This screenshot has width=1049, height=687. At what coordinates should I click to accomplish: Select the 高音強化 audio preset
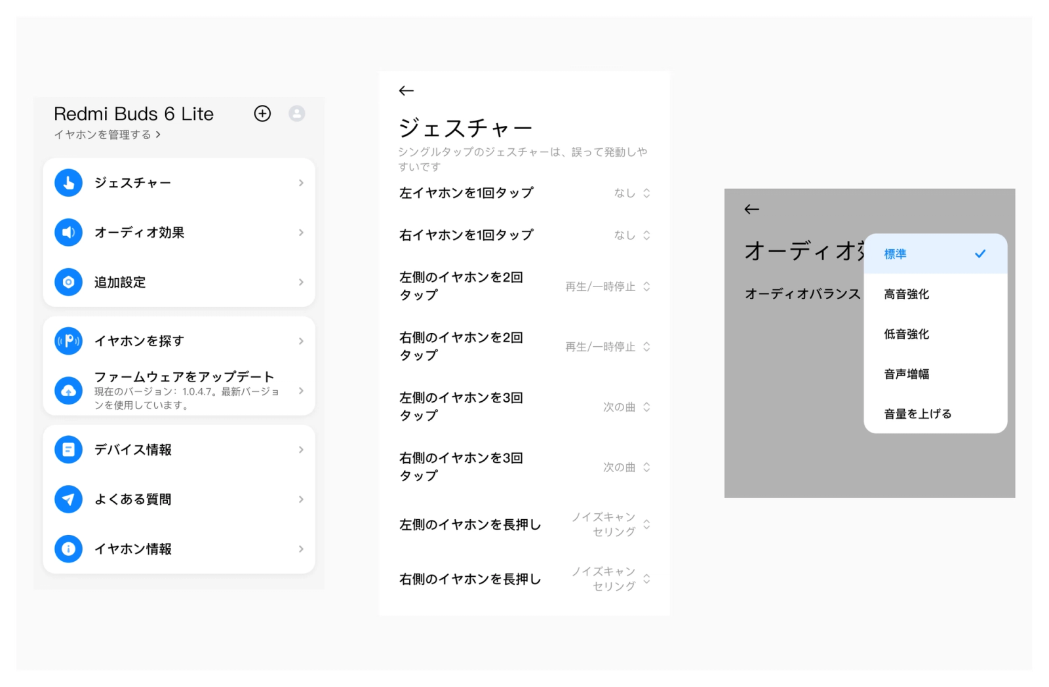click(x=936, y=294)
